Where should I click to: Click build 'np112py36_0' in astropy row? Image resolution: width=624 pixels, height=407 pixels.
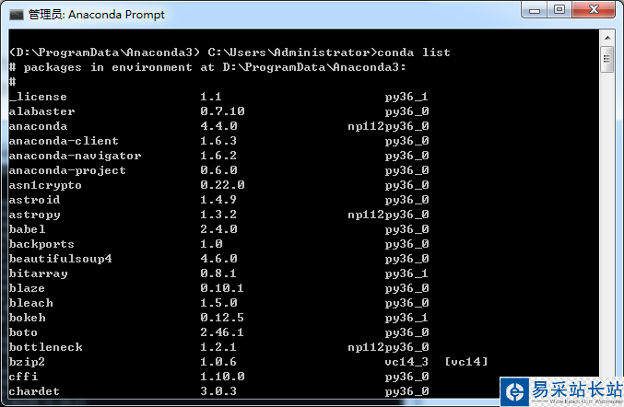[388, 215]
